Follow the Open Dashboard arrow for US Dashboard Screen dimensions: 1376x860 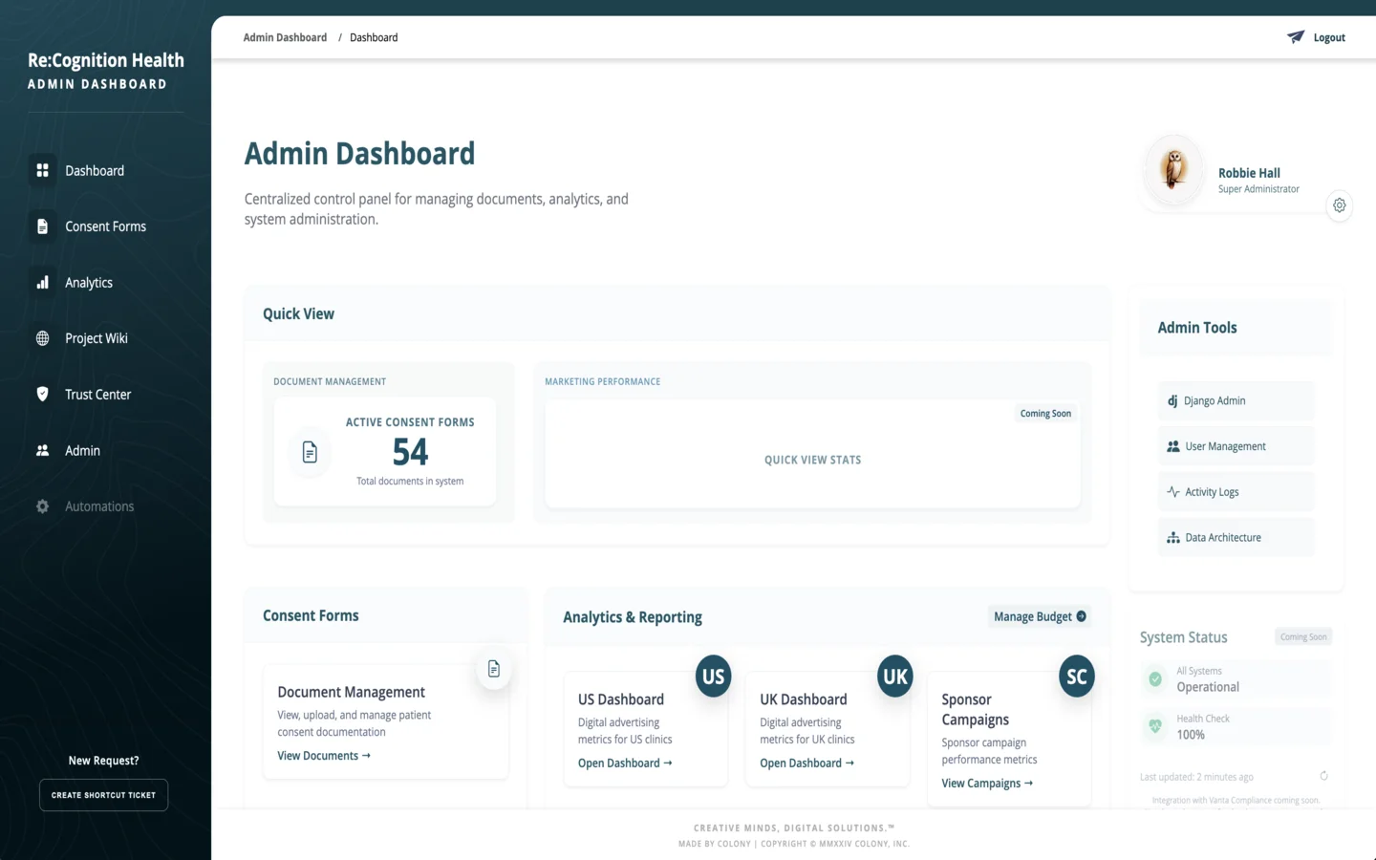point(625,763)
